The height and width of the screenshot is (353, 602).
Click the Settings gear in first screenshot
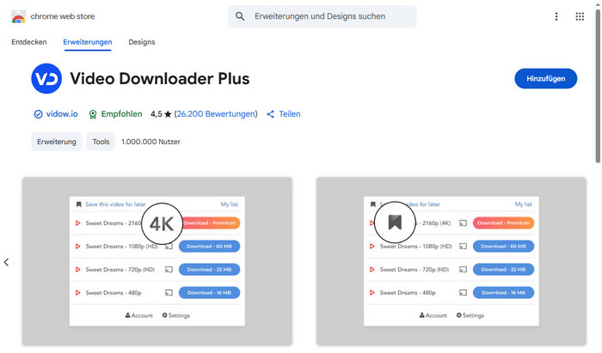click(165, 315)
